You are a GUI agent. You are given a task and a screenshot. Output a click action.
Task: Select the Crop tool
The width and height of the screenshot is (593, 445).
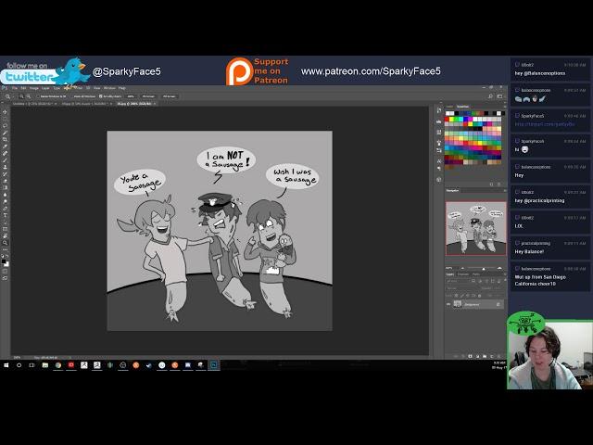(x=5, y=139)
